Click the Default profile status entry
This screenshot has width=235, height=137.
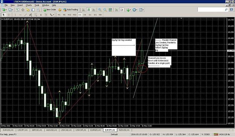pyautogui.click(x=114, y=134)
